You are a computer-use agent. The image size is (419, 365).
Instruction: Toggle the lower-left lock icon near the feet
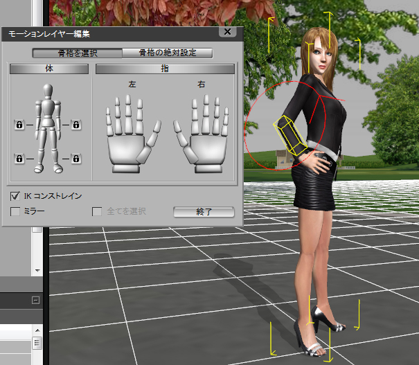(19, 159)
